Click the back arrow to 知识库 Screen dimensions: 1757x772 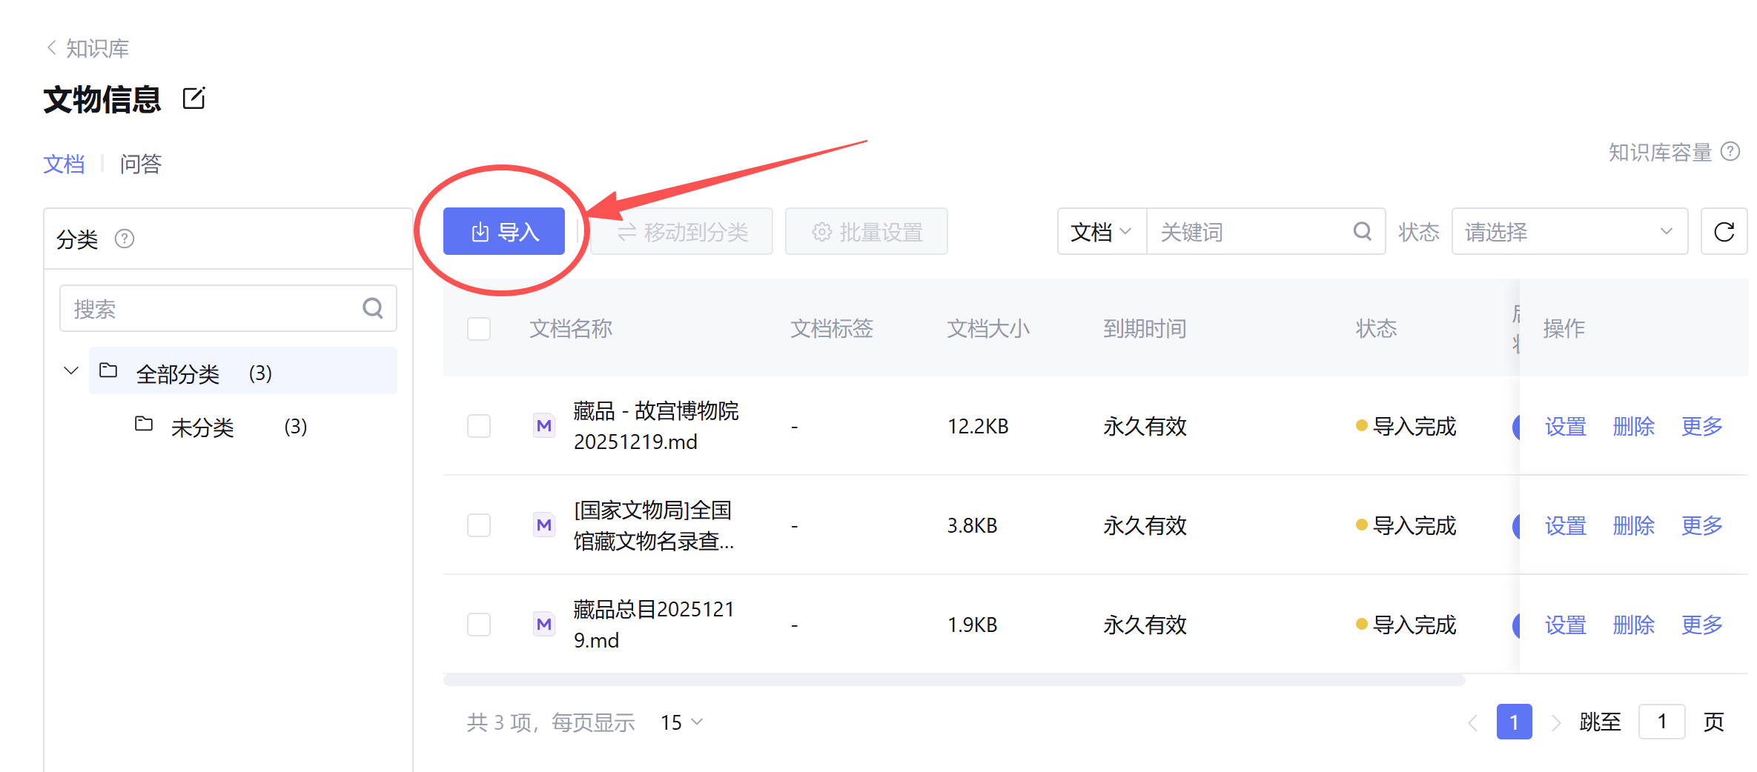51,48
